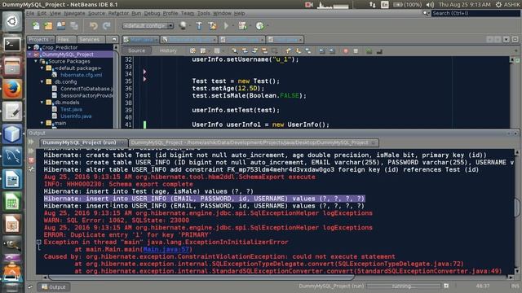Open the Debug menu

pyautogui.click(x=153, y=13)
